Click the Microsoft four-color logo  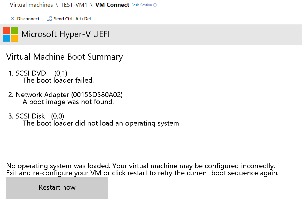[x=11, y=34]
